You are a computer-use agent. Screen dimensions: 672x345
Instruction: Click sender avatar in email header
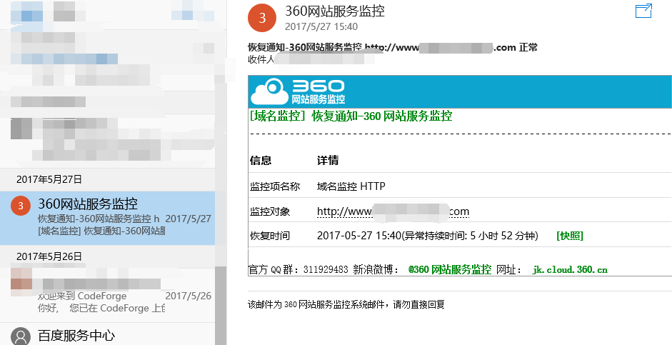coord(262,18)
